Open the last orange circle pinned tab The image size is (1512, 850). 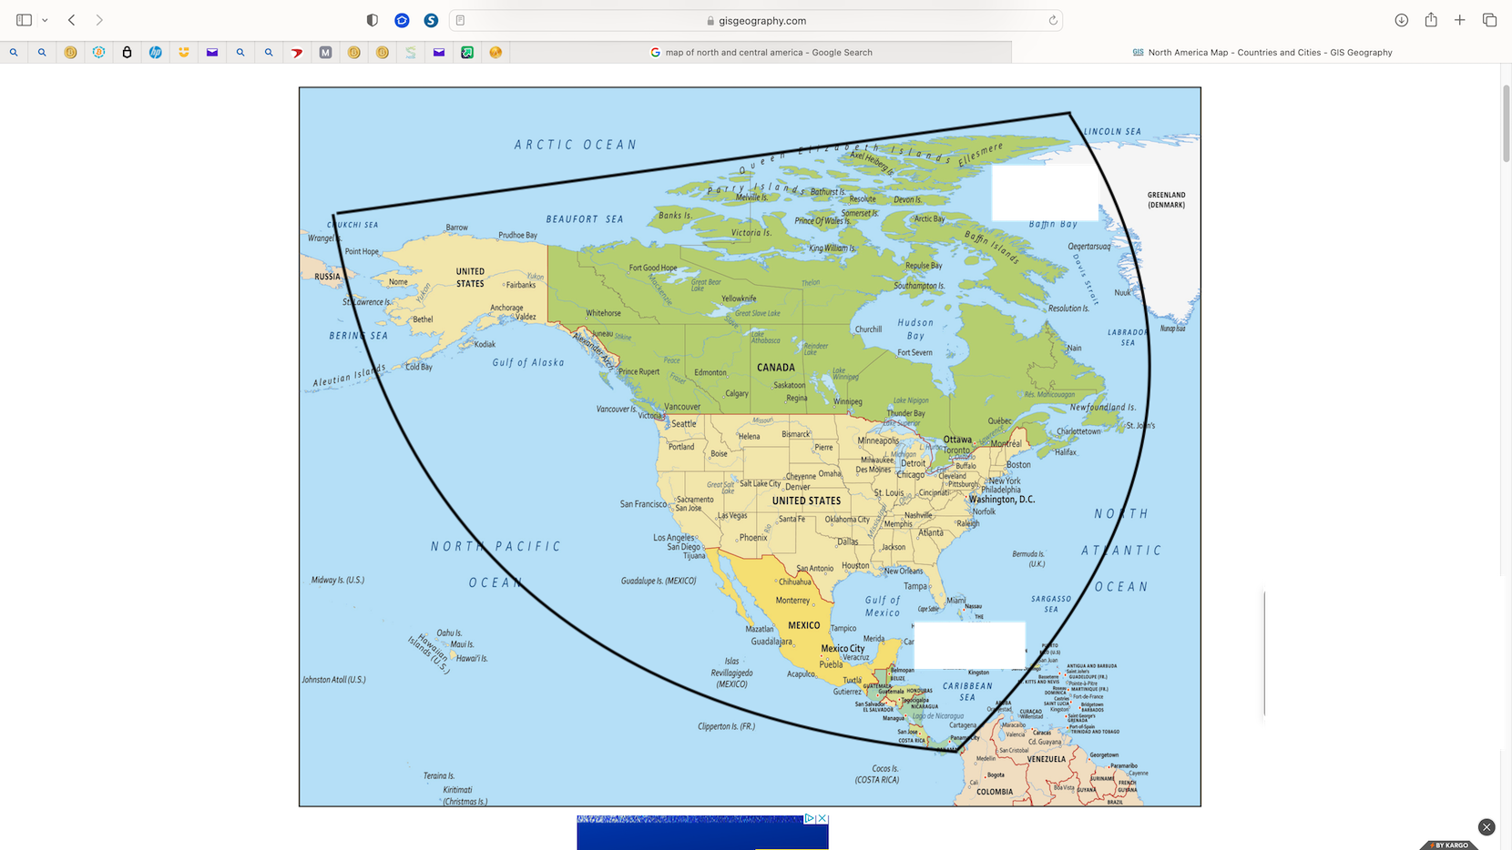(x=495, y=53)
